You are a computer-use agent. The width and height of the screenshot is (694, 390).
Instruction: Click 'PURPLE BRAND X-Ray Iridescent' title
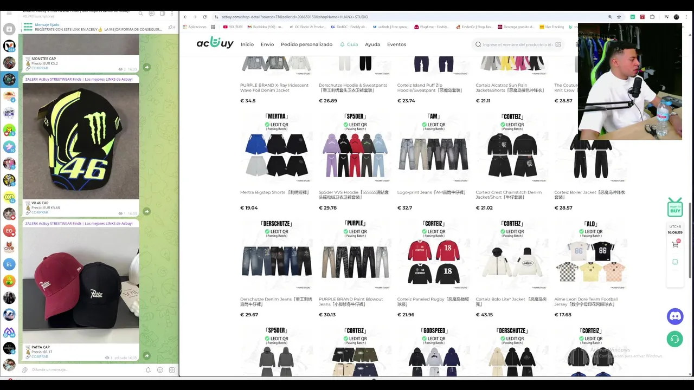[x=274, y=88]
